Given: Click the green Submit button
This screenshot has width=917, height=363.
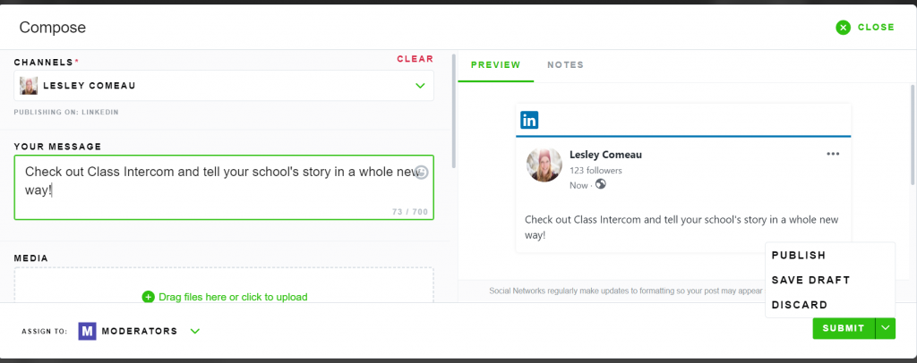Looking at the screenshot, I should point(844,328).
